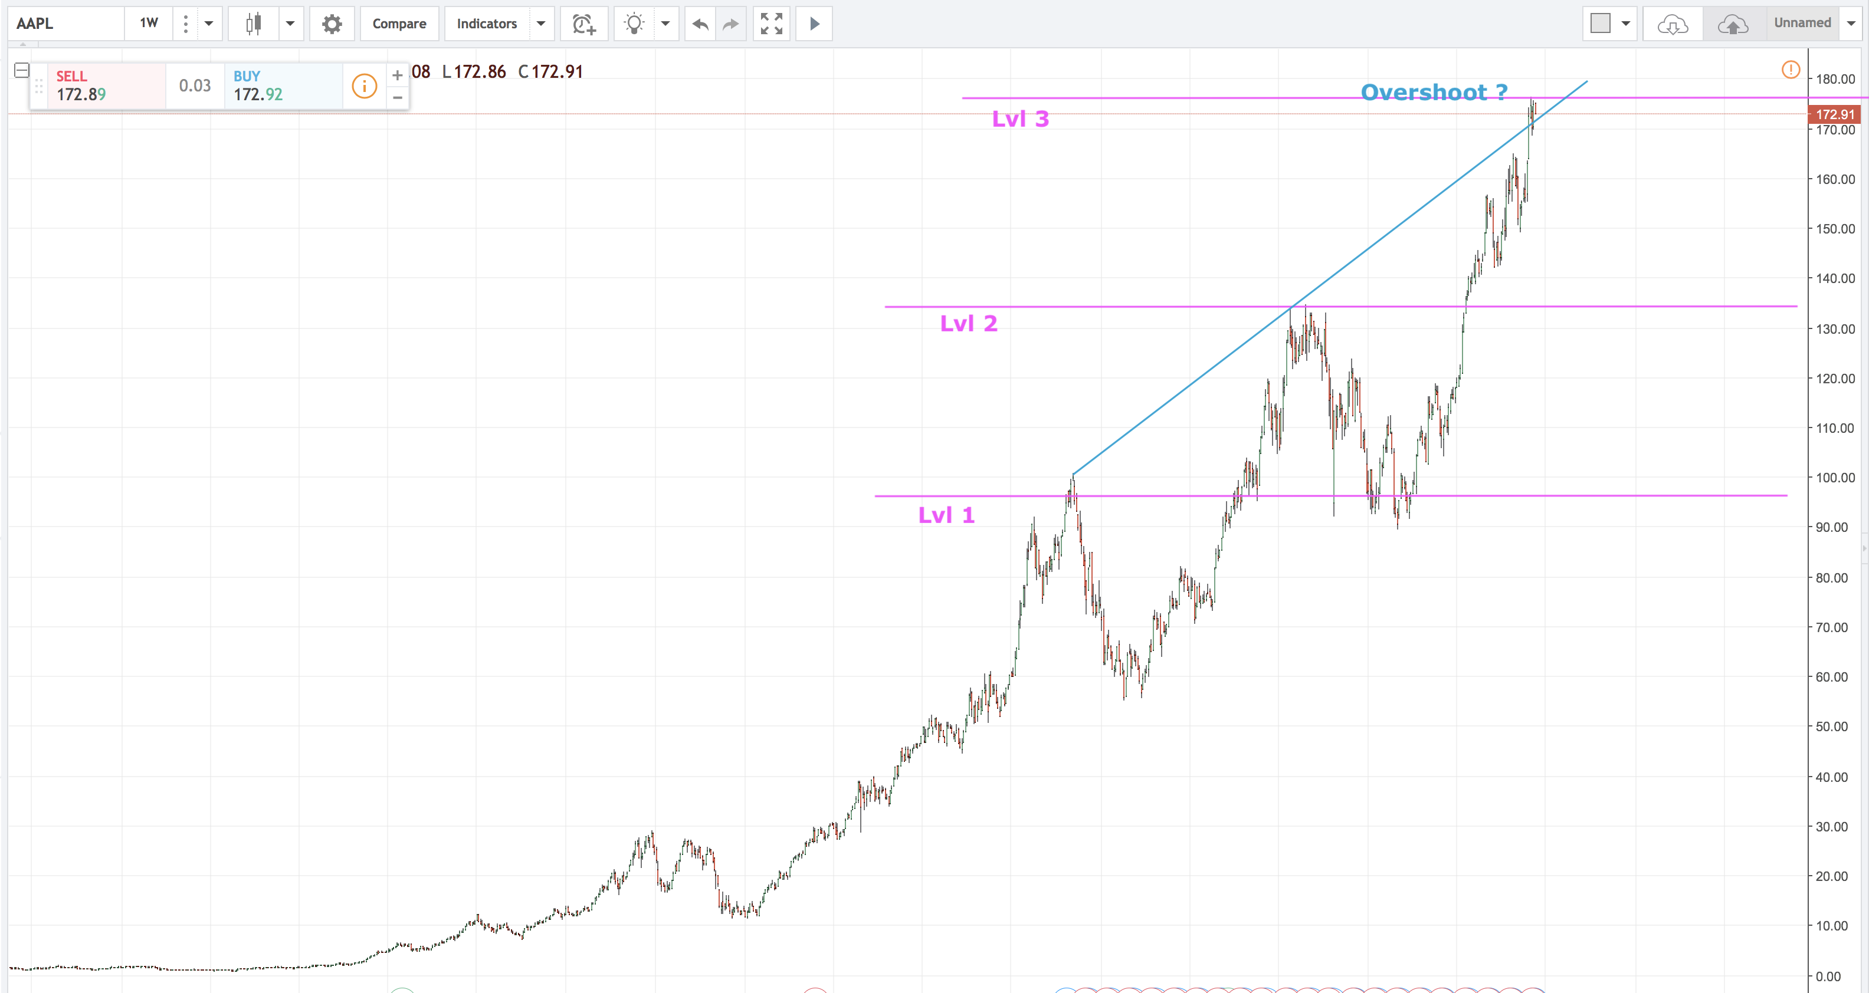Collapse the legend with minus box
Screen dimensions: 1869x993
tap(22, 70)
